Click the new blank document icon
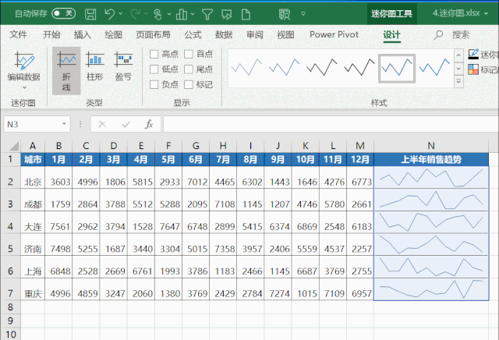499x340 pixels. tap(246, 14)
